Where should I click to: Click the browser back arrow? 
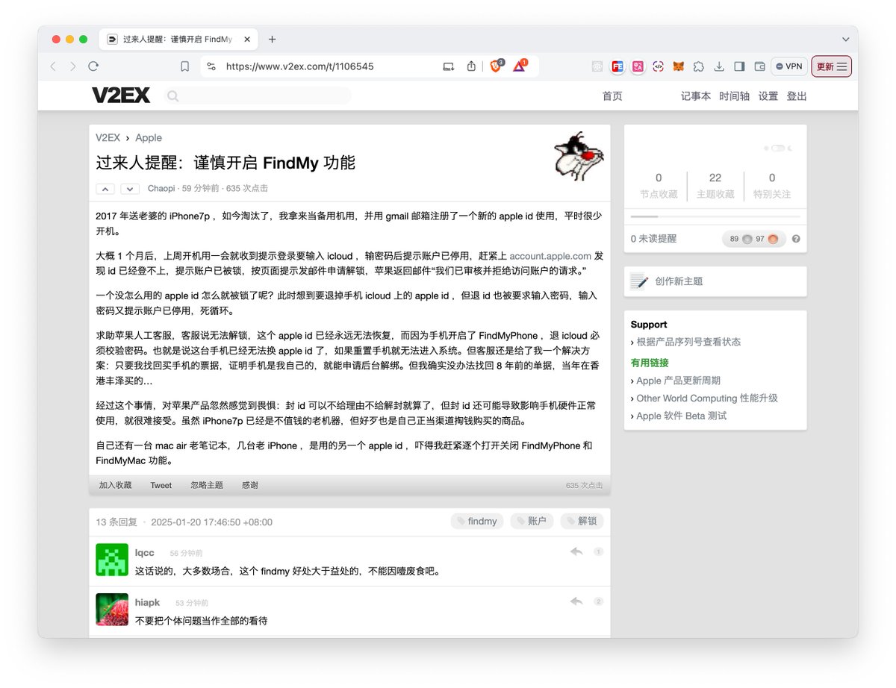click(53, 66)
